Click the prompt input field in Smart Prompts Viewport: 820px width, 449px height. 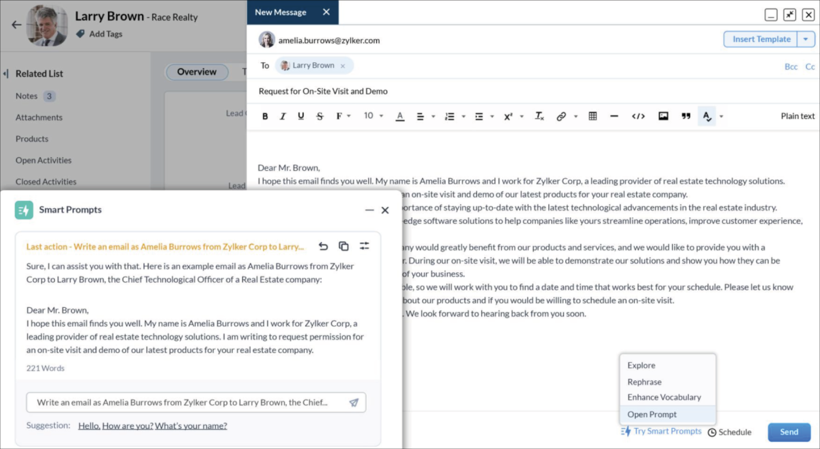(x=189, y=402)
